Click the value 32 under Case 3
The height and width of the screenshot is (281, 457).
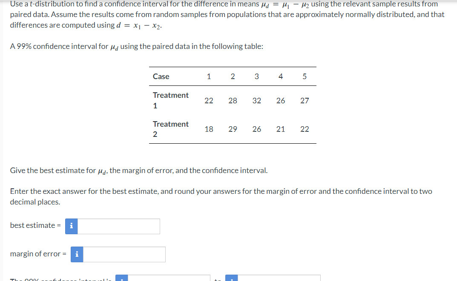[257, 100]
